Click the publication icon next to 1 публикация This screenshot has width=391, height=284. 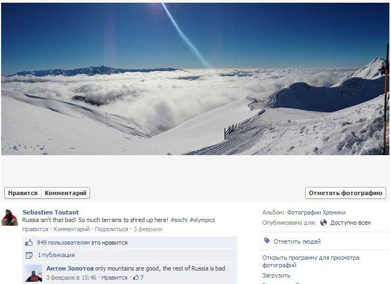pyautogui.click(x=29, y=255)
